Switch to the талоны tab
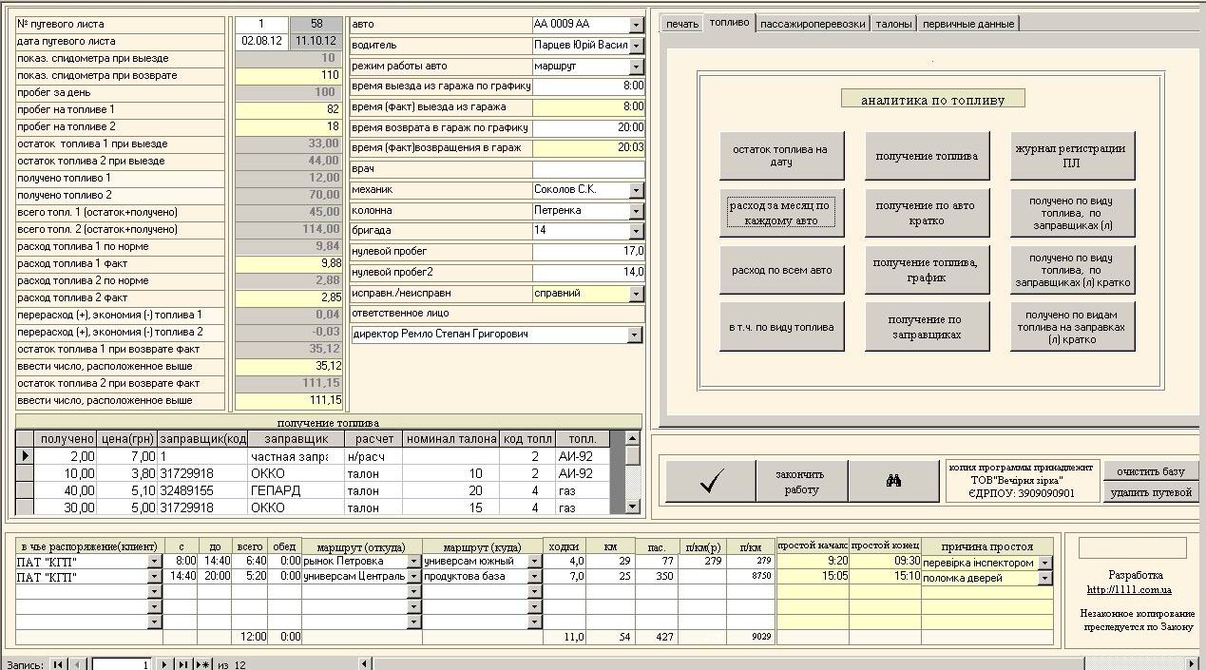 pos(893,24)
